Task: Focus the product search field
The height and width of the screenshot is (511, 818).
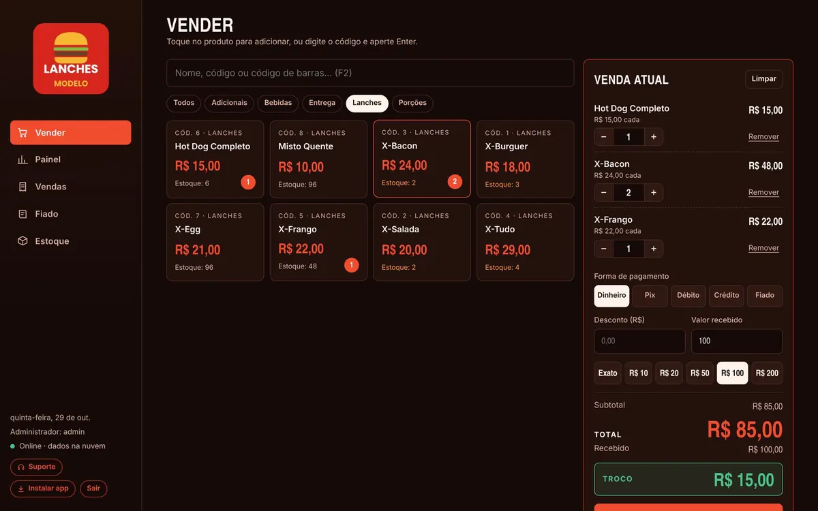Action: point(370,73)
